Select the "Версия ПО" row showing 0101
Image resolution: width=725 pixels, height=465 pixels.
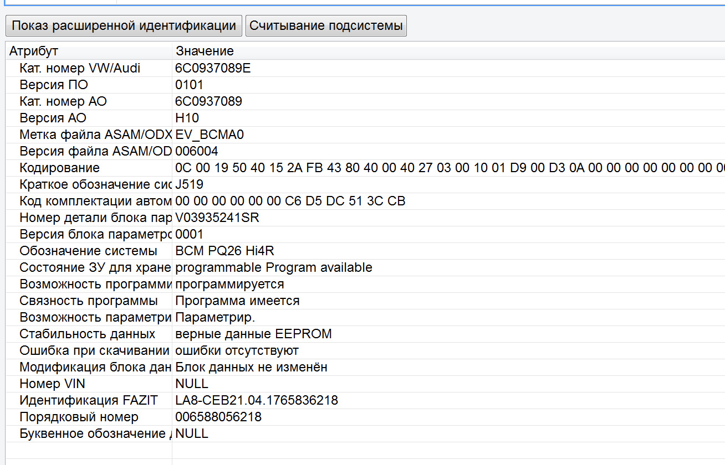pyautogui.click(x=111, y=84)
